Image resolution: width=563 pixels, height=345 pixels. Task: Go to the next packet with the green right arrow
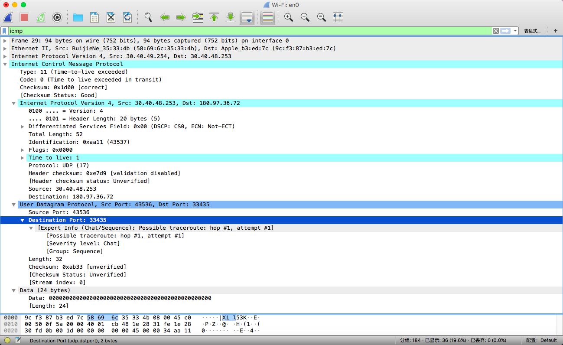pos(181,17)
